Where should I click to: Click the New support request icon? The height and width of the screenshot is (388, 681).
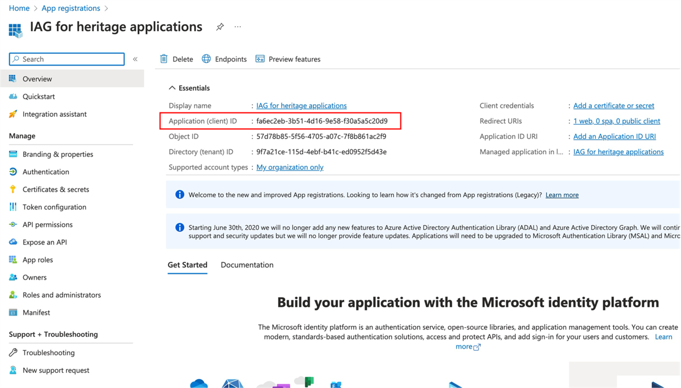(13, 370)
